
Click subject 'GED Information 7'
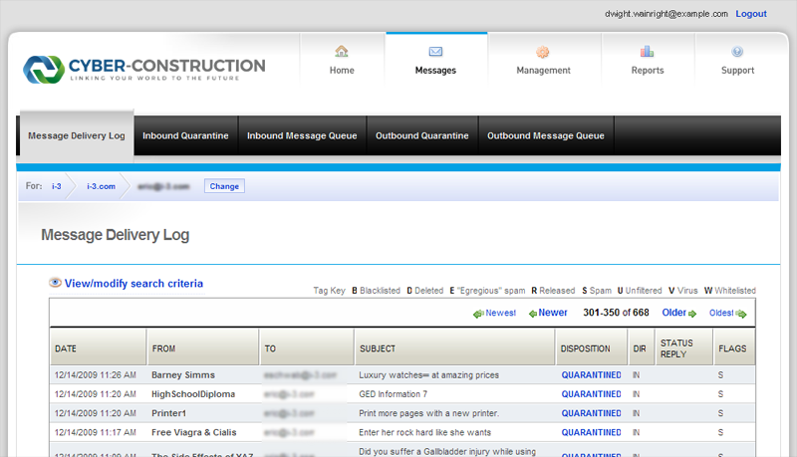(393, 394)
